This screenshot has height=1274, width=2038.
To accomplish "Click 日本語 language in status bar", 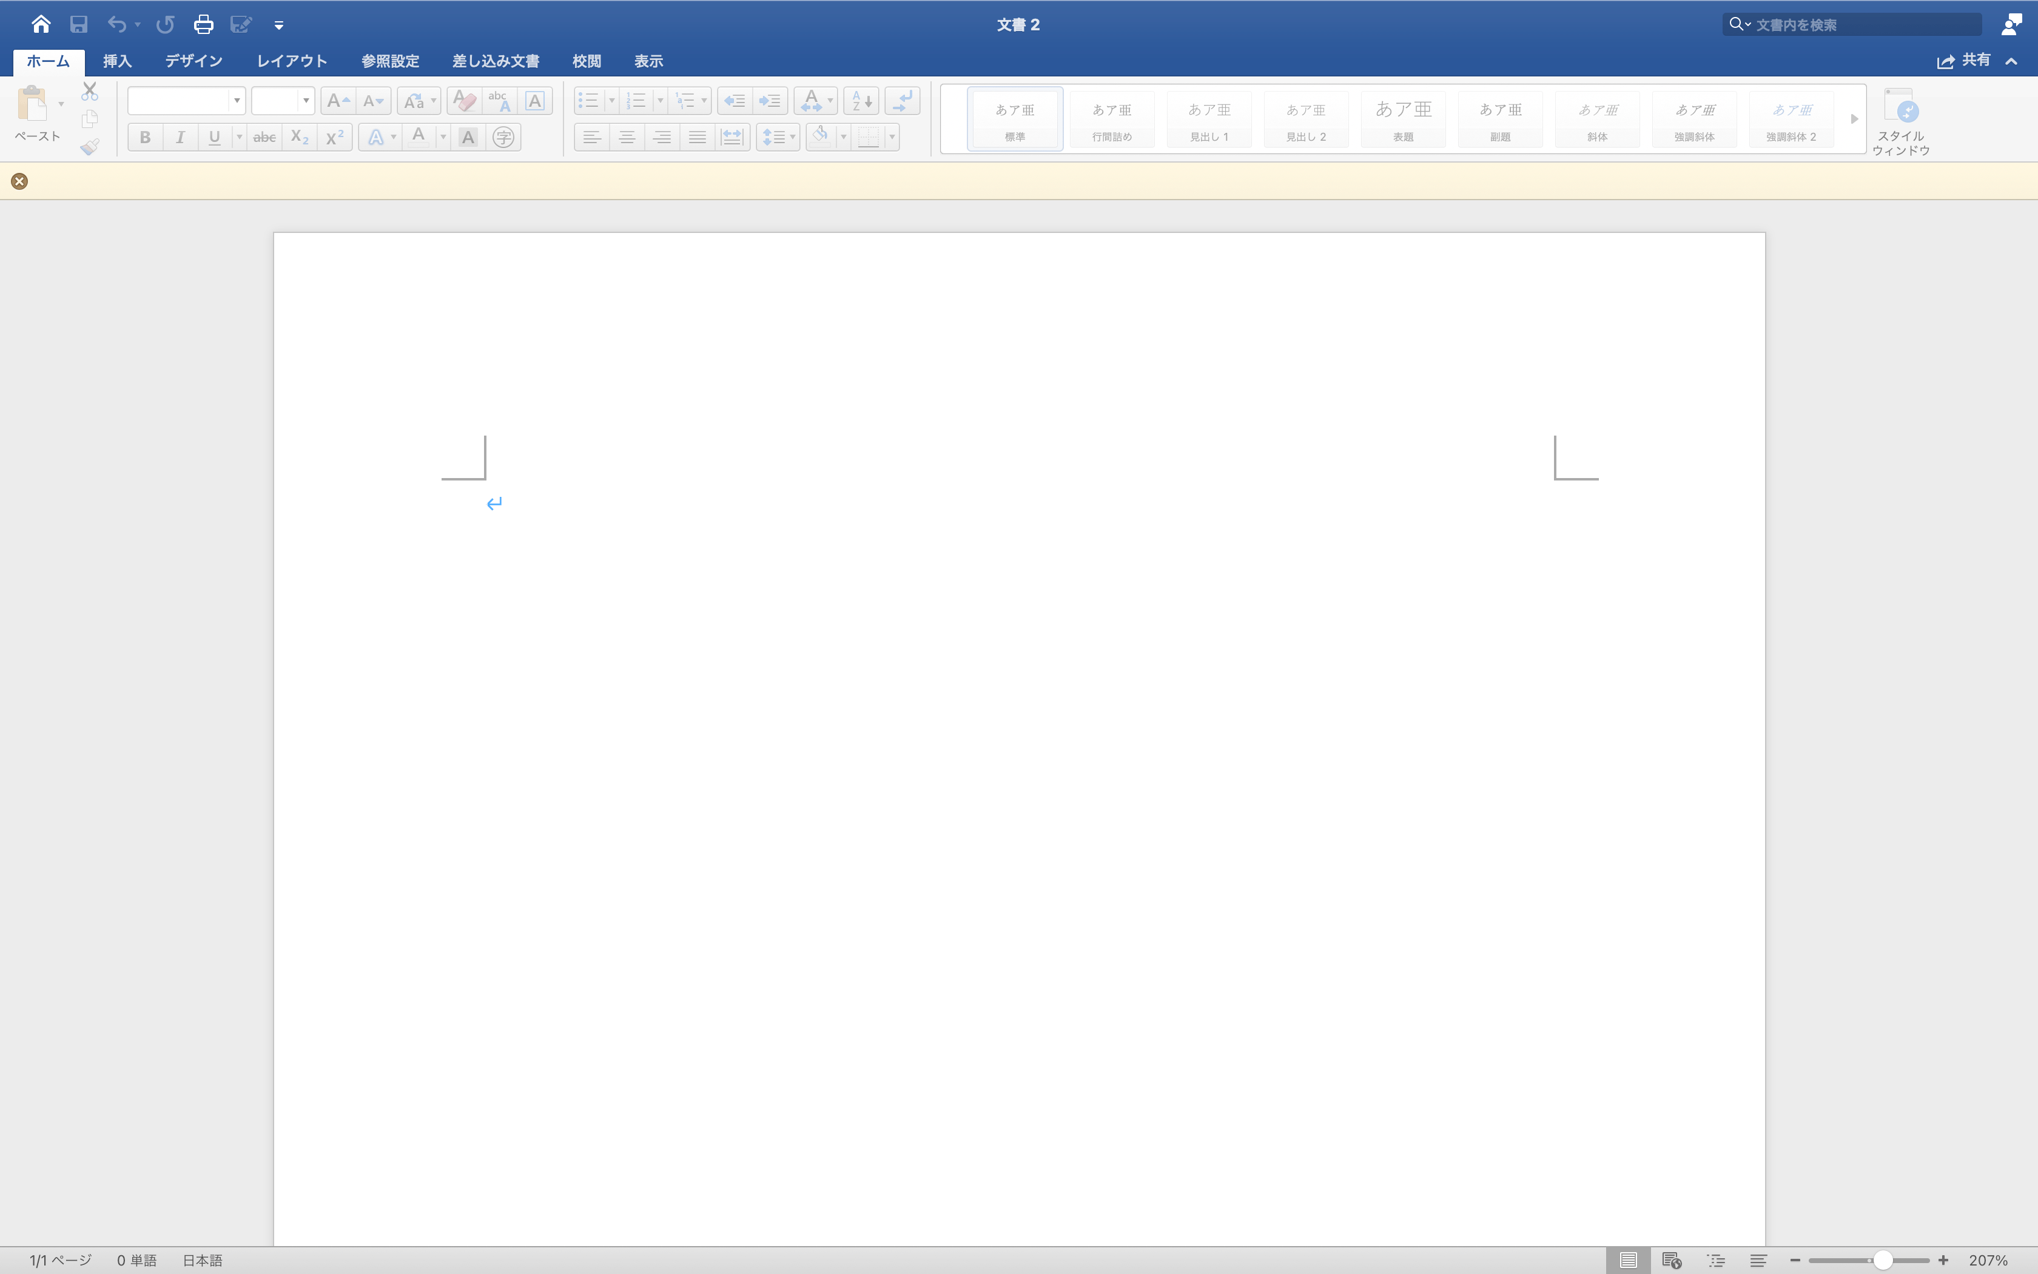I will pyautogui.click(x=202, y=1261).
